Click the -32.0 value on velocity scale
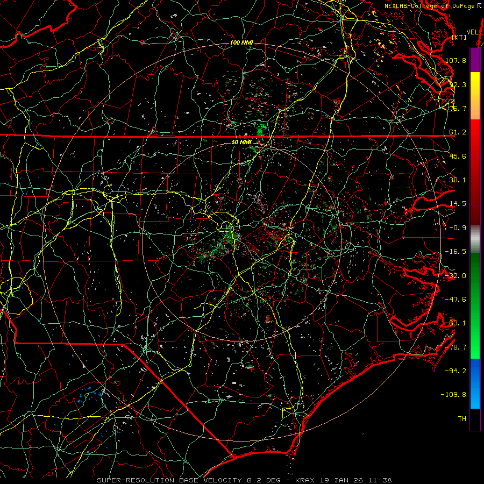This screenshot has width=484, height=484. [455, 276]
